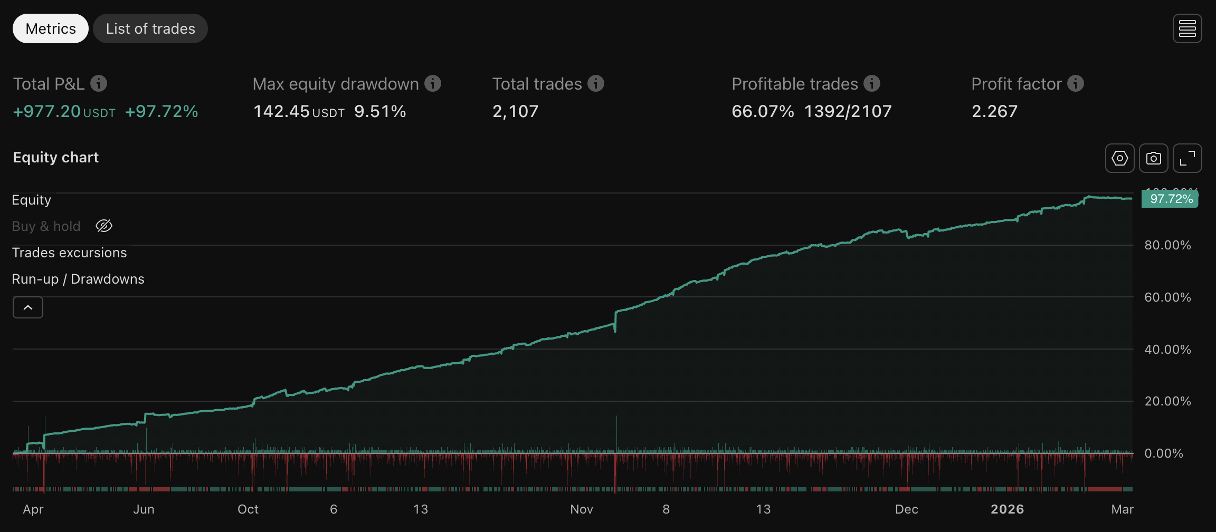This screenshot has width=1216, height=532.
Task: Open the rows layout icon at top right
Action: [x=1187, y=28]
